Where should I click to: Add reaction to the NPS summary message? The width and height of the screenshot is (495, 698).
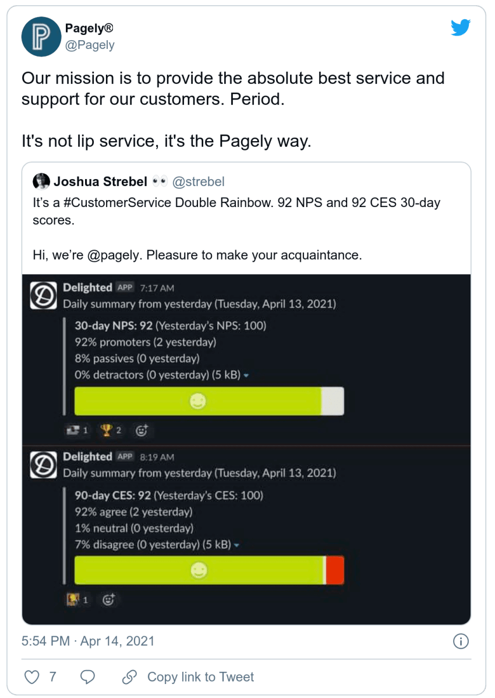pos(142,430)
